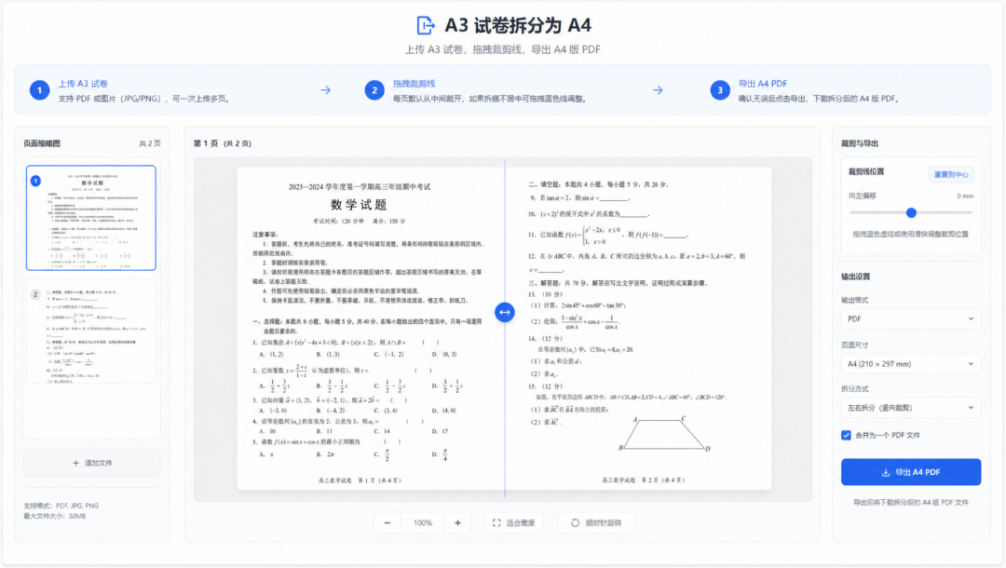Viewport: 1006px width, 568px height.
Task: Open the split method dropdown
Action: pos(910,408)
